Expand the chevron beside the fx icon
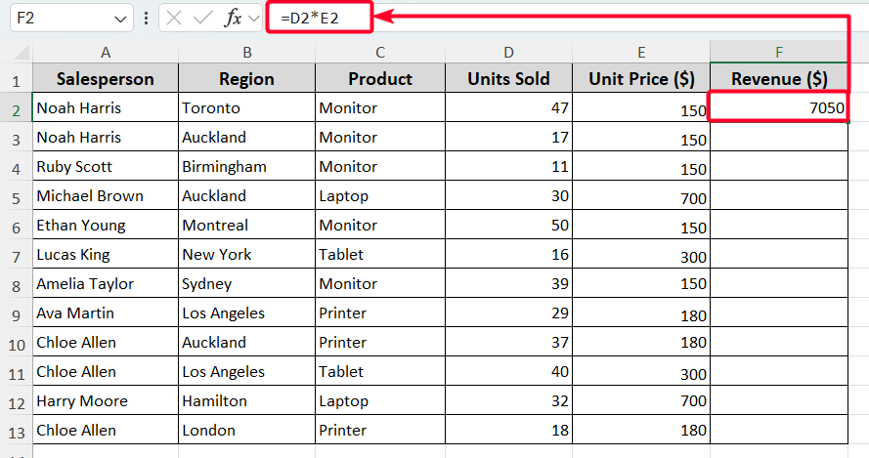This screenshot has height=458, width=869. tap(252, 18)
